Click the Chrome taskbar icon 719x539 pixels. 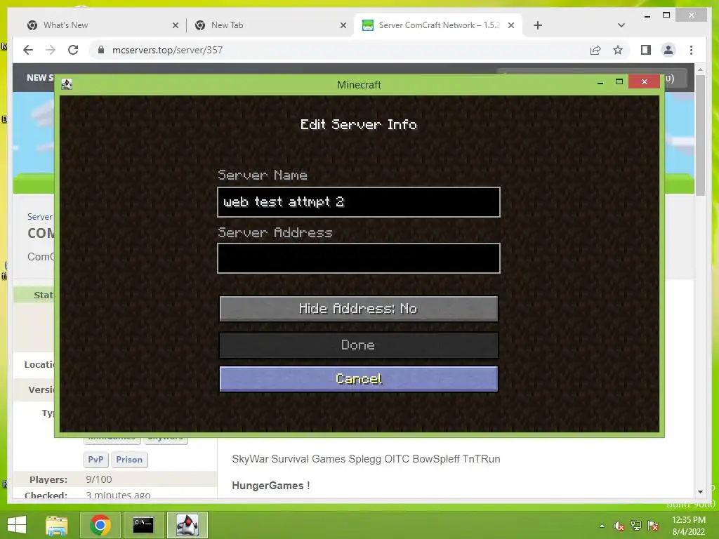(x=100, y=525)
